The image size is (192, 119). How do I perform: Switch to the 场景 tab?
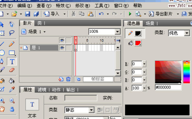150,23
